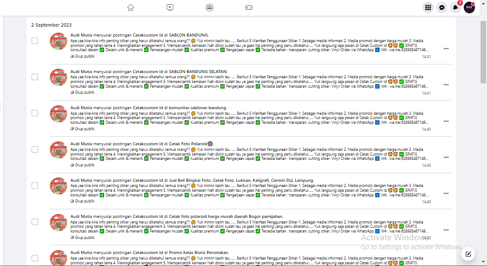
Task: Click thumbnail of SABLON BANDUNG SELATAN post
Action: pos(58,77)
